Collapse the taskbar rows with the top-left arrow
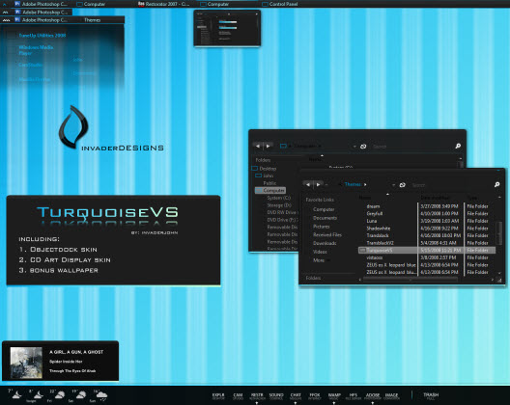The height and width of the screenshot is (405, 510). 5,4
